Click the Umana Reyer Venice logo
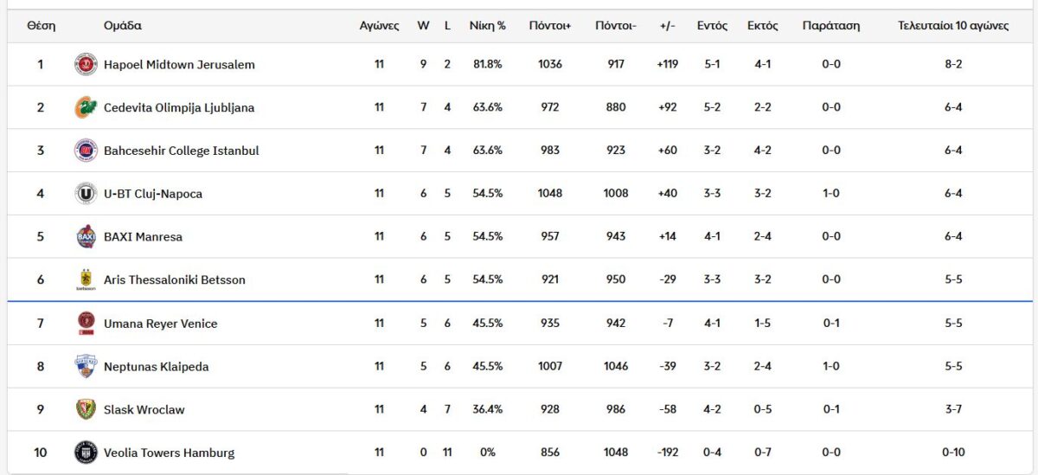 [x=86, y=324]
